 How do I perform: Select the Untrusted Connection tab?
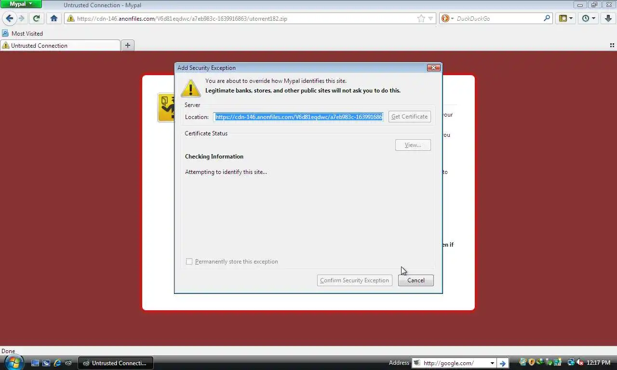(x=60, y=45)
